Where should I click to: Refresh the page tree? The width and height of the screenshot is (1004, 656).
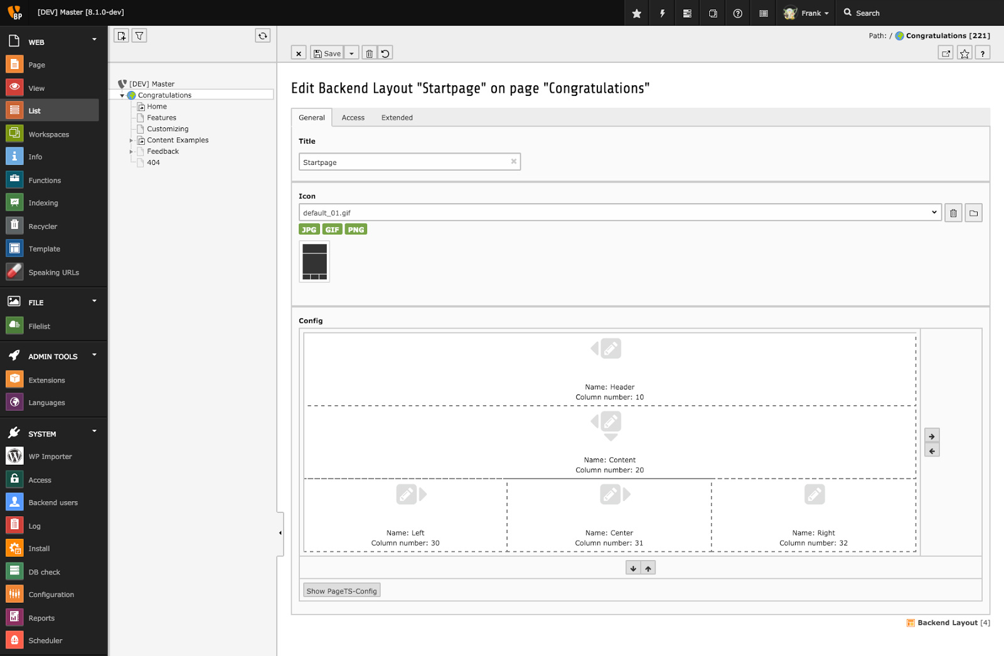[263, 36]
